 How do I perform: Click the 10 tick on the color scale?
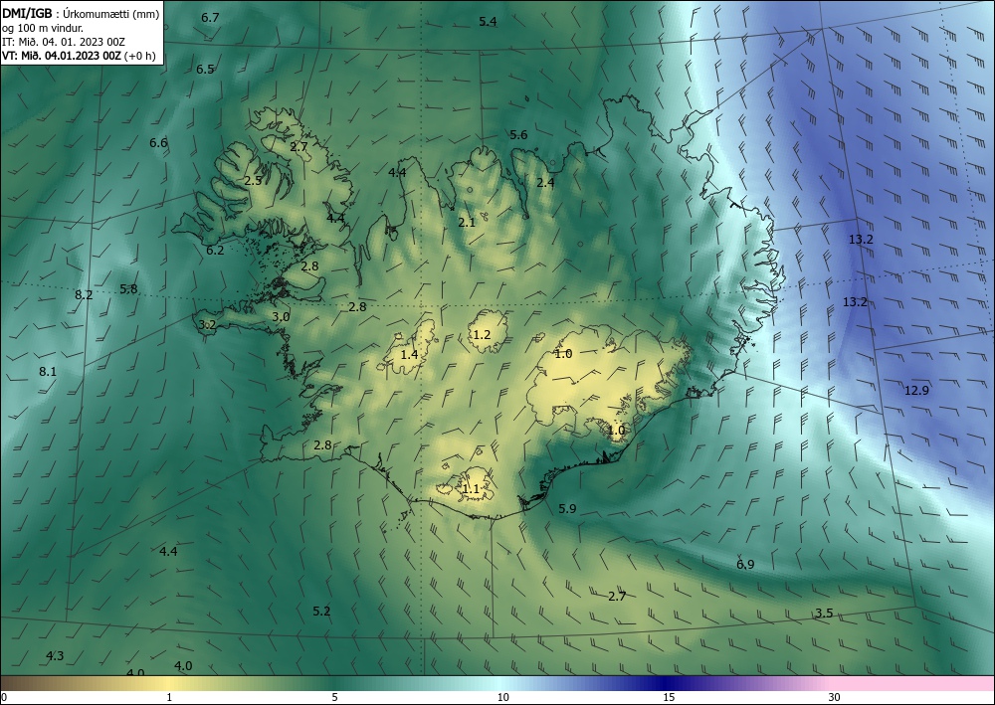tap(502, 697)
